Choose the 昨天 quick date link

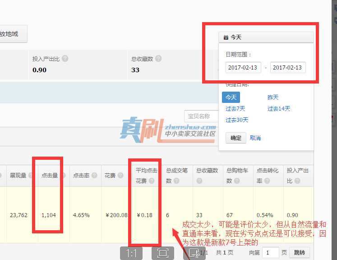point(273,97)
